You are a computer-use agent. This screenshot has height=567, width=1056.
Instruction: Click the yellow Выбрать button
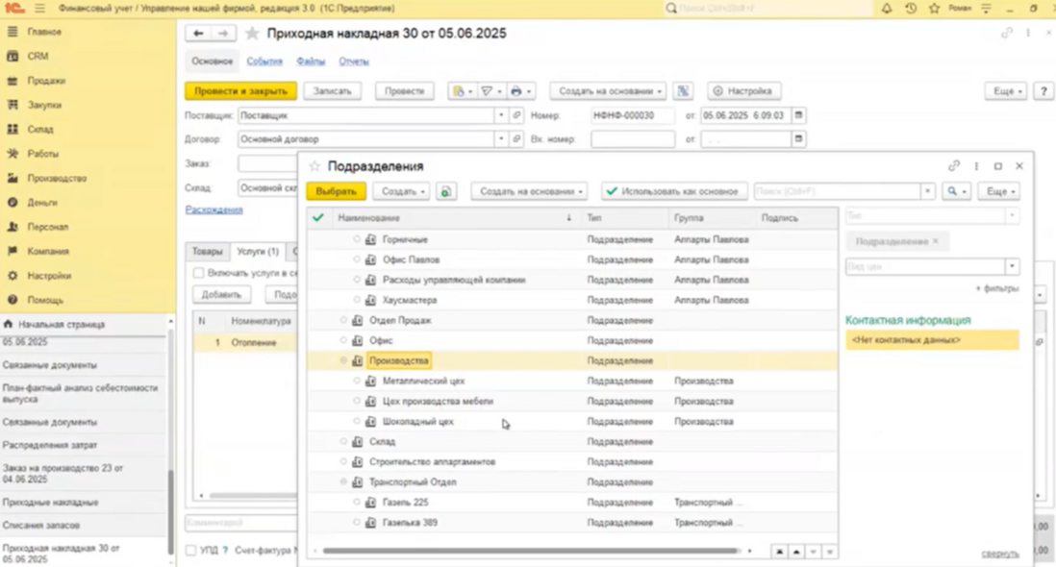tap(337, 191)
